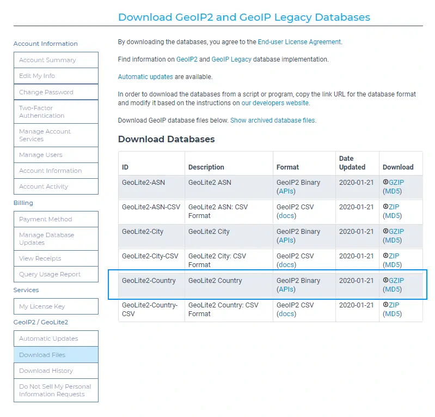435x417 pixels.
Task: Open View Receipts
Action: click(x=56, y=258)
